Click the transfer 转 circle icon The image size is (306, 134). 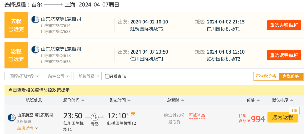[x=95, y=117]
